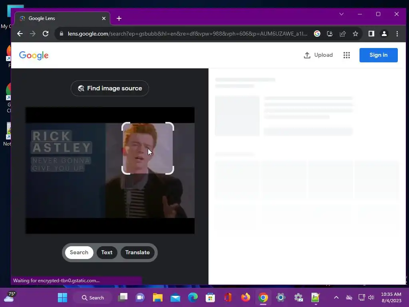This screenshot has height=307, width=409.
Task: Open the clock and date panel
Action: tap(391, 297)
